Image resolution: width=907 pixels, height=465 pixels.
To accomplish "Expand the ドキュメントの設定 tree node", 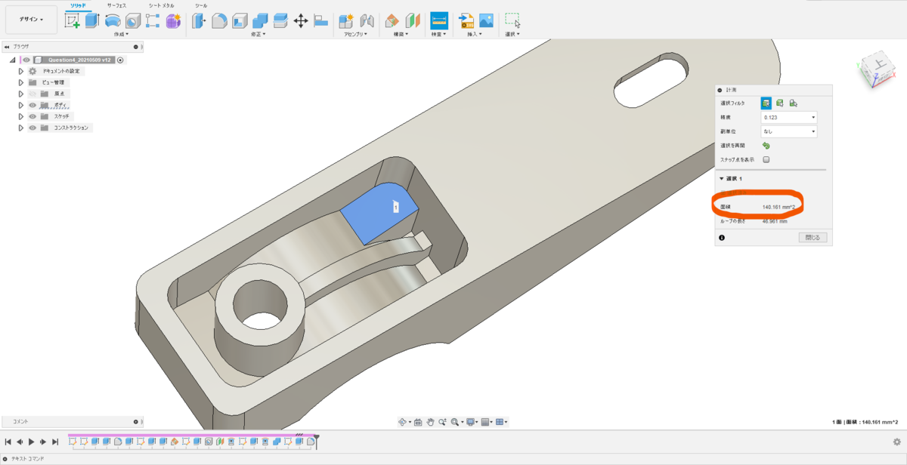I will tap(21, 71).
